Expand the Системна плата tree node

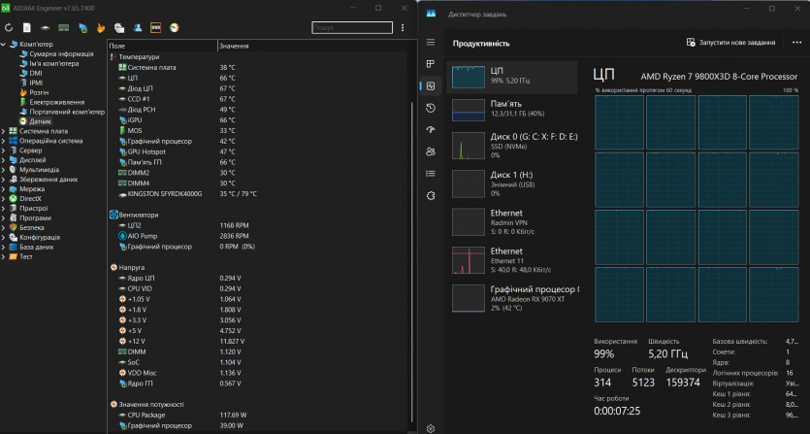click(x=4, y=131)
